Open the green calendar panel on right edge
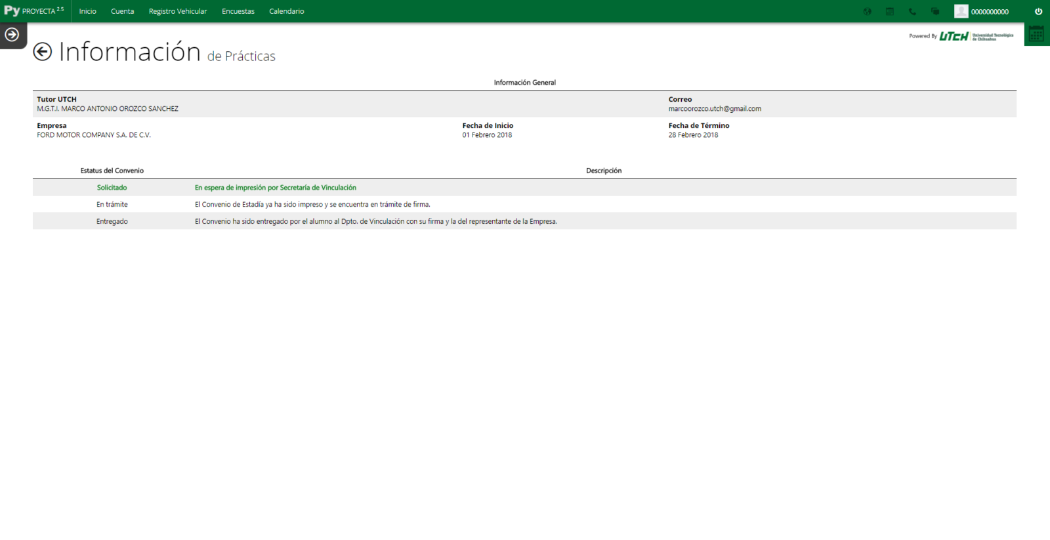Screen dimensions: 1050x540 [x=1036, y=35]
